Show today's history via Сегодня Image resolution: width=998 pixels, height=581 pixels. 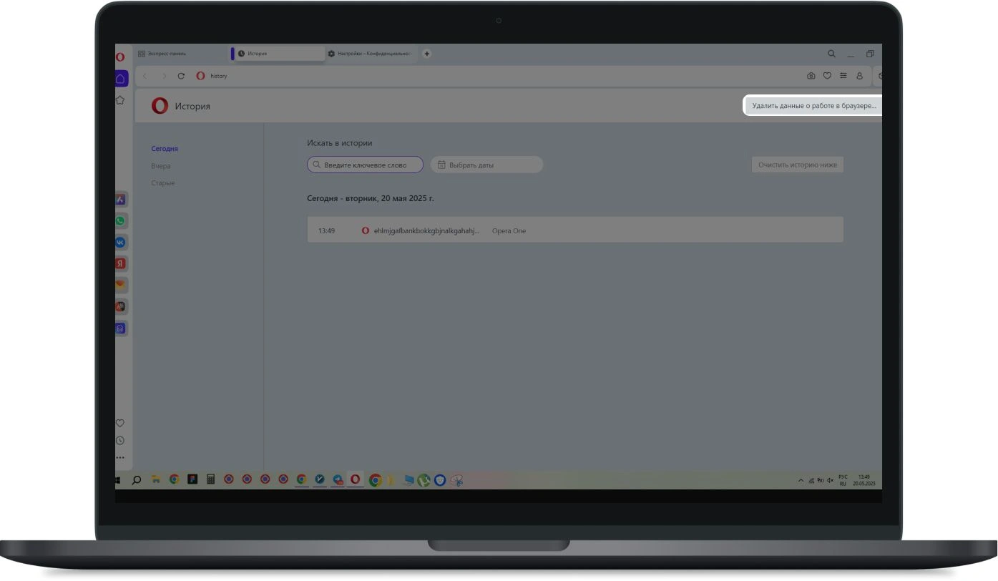pyautogui.click(x=165, y=149)
